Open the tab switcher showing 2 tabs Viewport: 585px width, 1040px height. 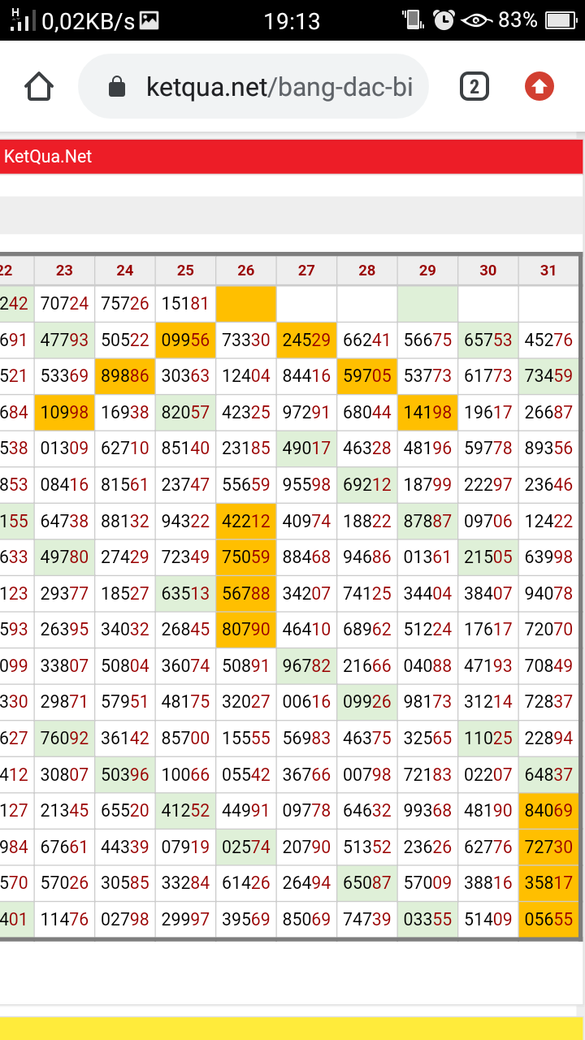474,86
